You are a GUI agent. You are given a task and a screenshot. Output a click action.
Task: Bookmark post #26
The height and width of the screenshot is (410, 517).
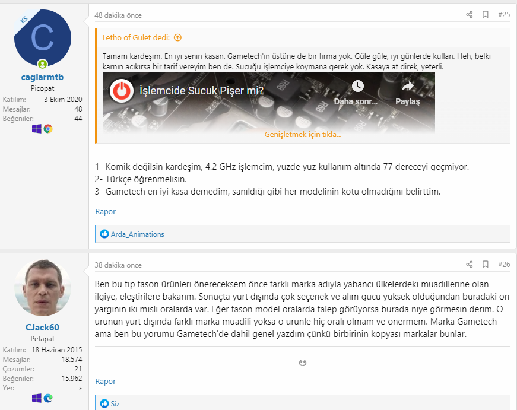point(486,264)
